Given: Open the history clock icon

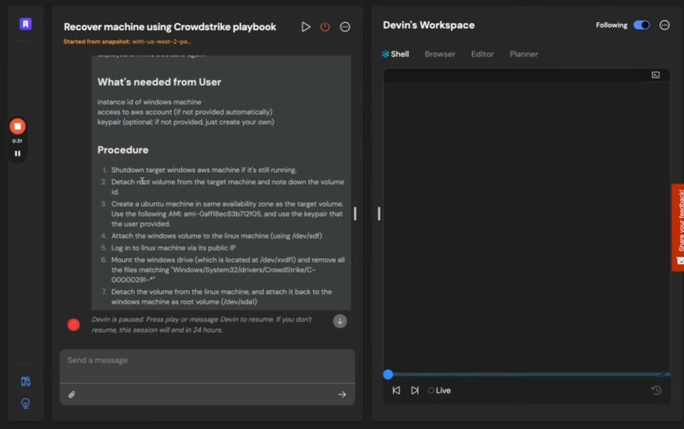Looking at the screenshot, I should coord(656,390).
